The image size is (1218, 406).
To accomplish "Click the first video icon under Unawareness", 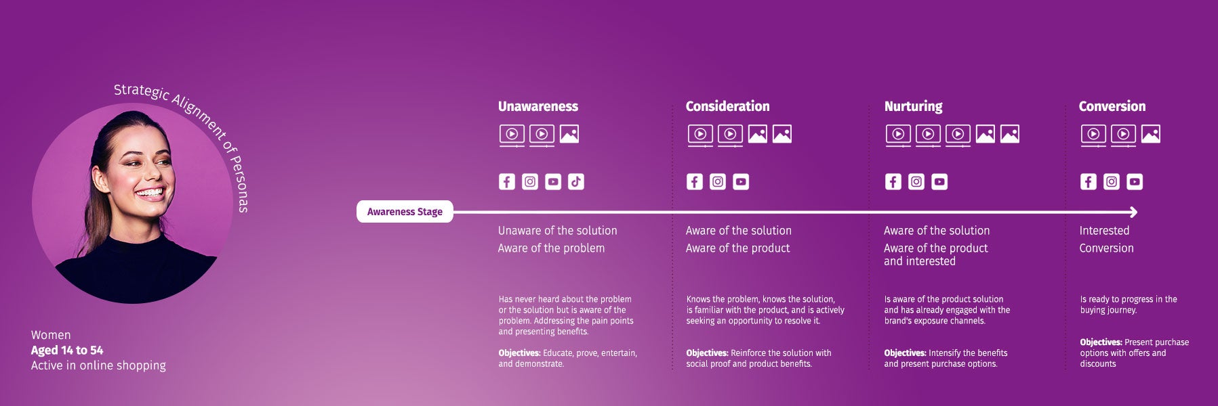I will coord(512,135).
